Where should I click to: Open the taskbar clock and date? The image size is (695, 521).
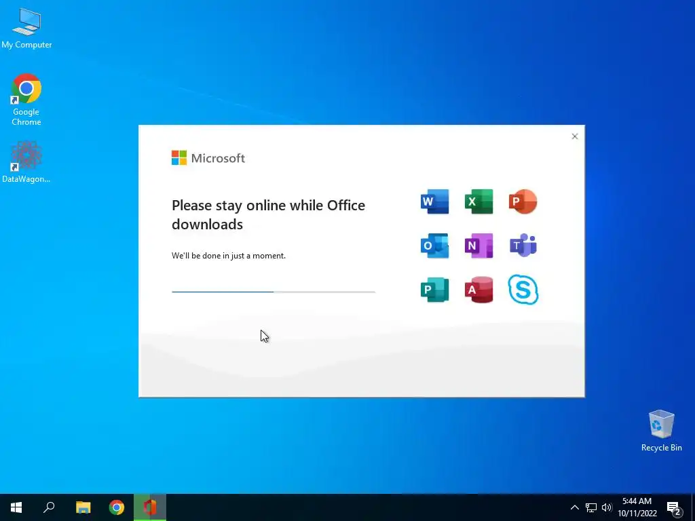coord(637,507)
